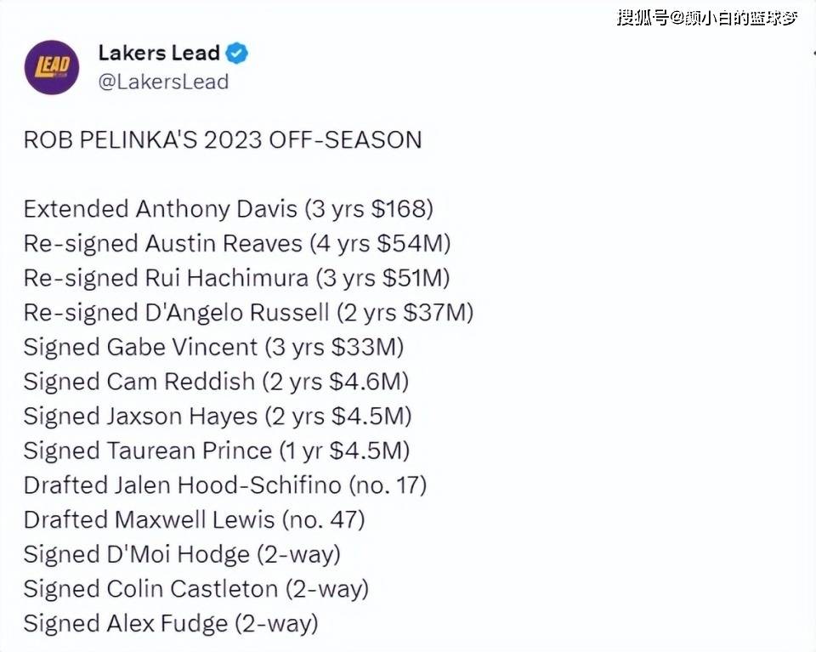Select the Signed D'Moi Hodge line
The image size is (816, 652).
(181, 554)
